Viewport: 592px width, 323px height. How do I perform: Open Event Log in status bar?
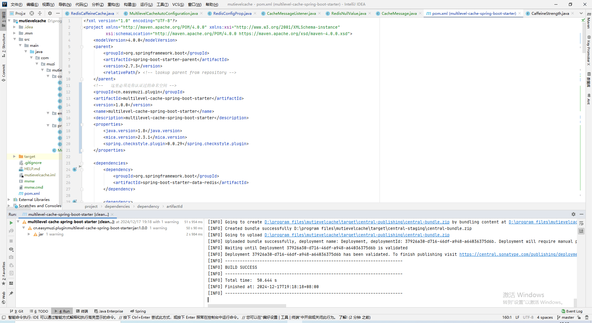(x=572, y=311)
